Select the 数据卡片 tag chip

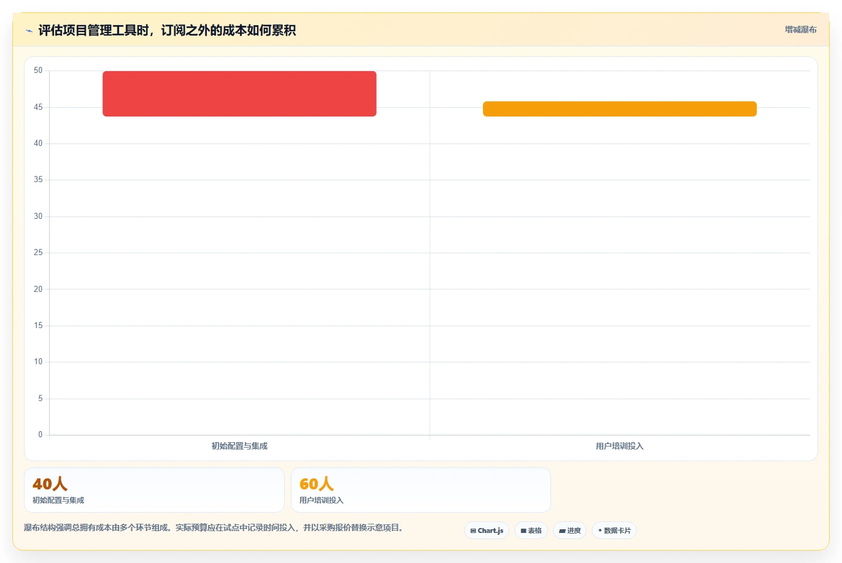[614, 530]
